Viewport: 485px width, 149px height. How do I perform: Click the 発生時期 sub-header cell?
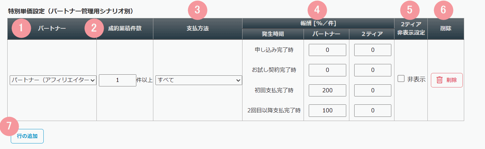click(x=273, y=34)
